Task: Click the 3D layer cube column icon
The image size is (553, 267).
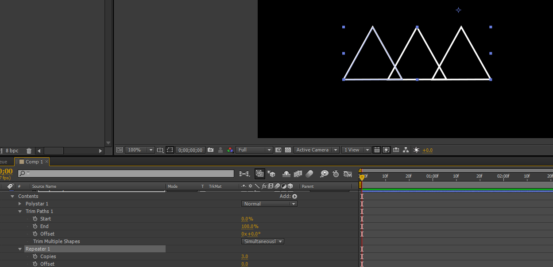Action: [x=290, y=186]
